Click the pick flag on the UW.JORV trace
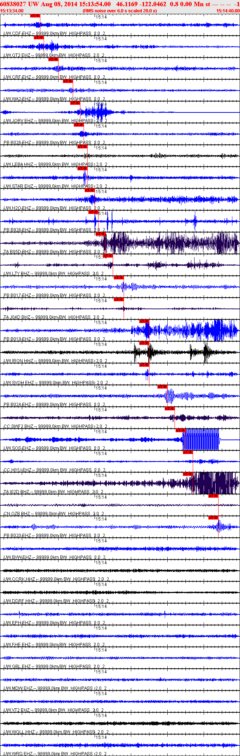 pos(75,103)
